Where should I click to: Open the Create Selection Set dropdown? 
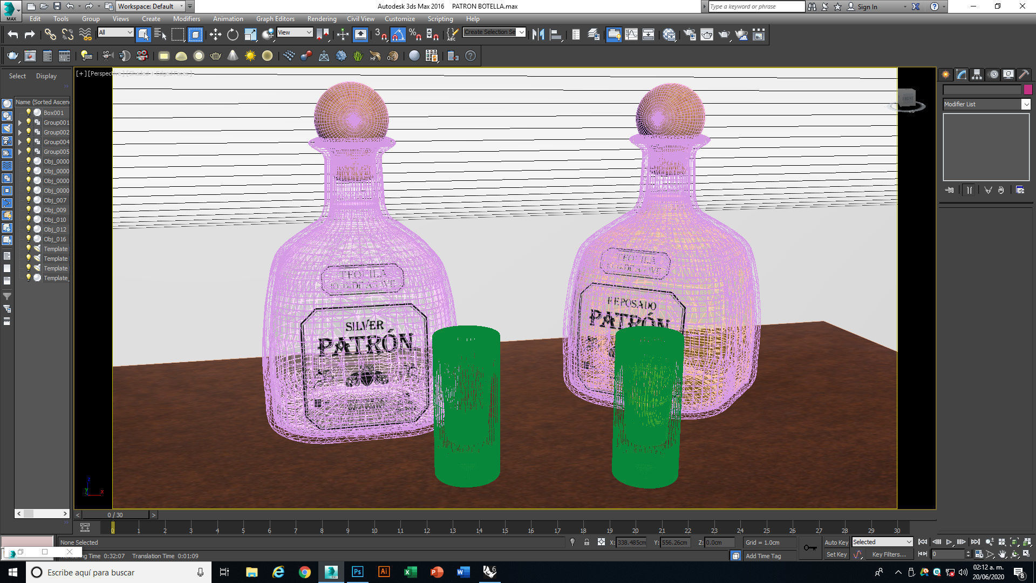pyautogui.click(x=494, y=32)
